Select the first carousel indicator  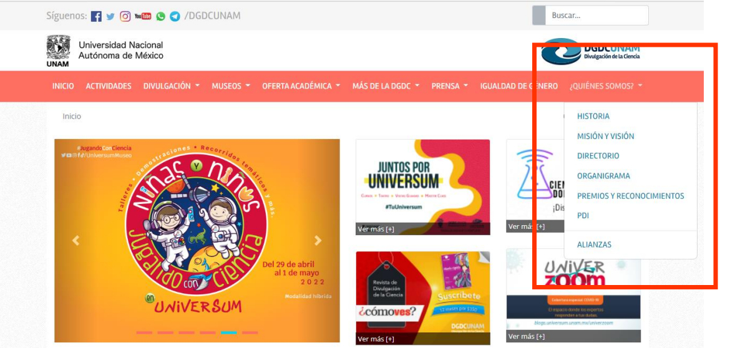coord(144,332)
